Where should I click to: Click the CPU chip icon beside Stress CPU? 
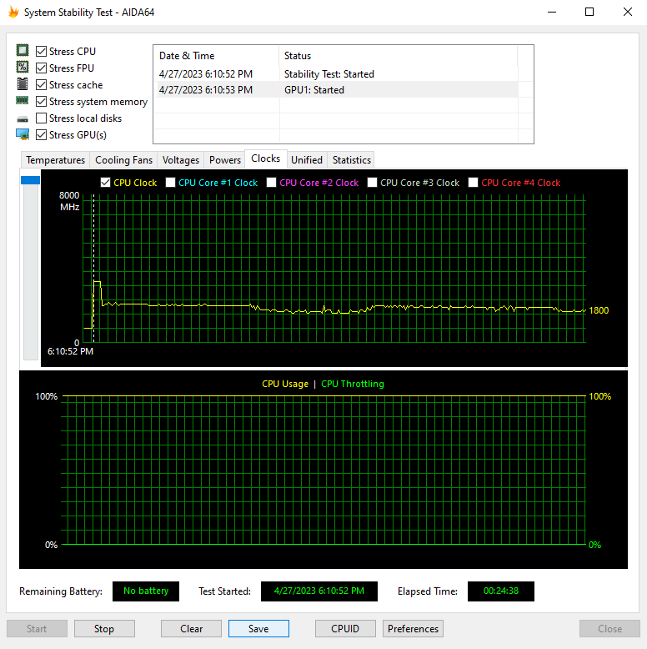23,51
